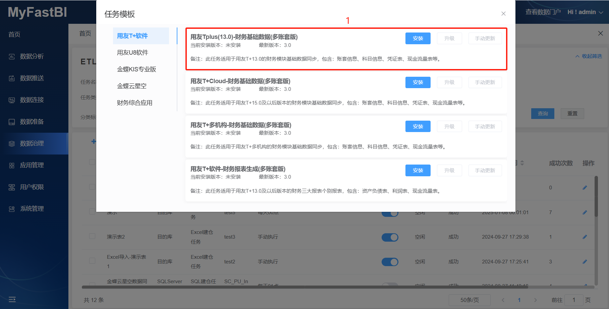This screenshot has width=609, height=309.
Task: Click edit pencil for Excel导入-演示表 row
Action: [x=585, y=262]
